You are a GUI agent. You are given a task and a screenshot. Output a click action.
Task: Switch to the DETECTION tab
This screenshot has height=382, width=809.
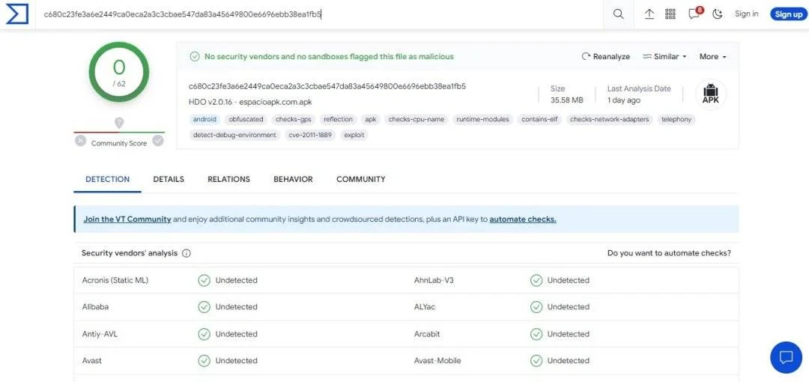pos(107,179)
